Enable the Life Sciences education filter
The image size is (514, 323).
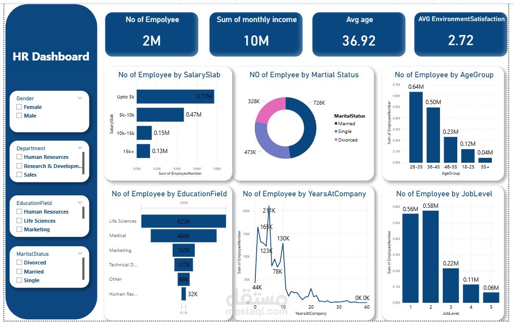click(x=19, y=220)
